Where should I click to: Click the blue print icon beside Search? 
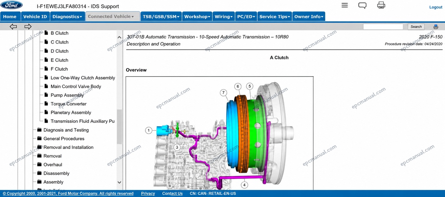(436, 27)
